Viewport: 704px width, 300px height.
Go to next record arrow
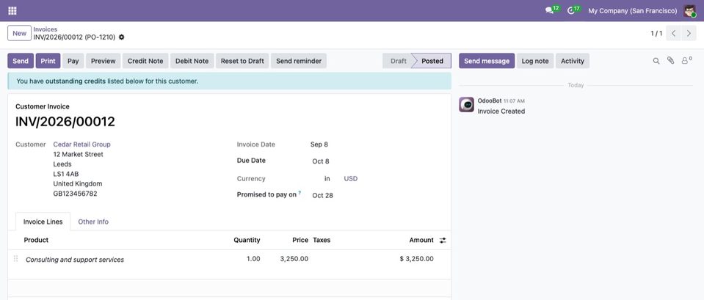click(689, 33)
